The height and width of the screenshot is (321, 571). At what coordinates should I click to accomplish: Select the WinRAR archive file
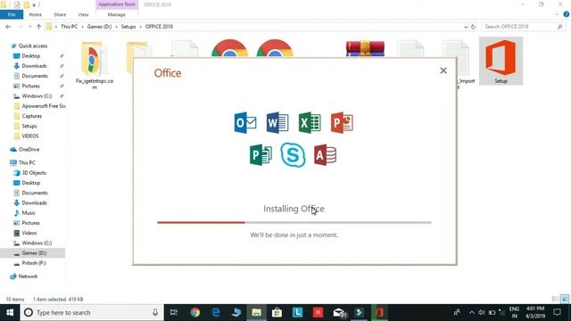coord(365,49)
